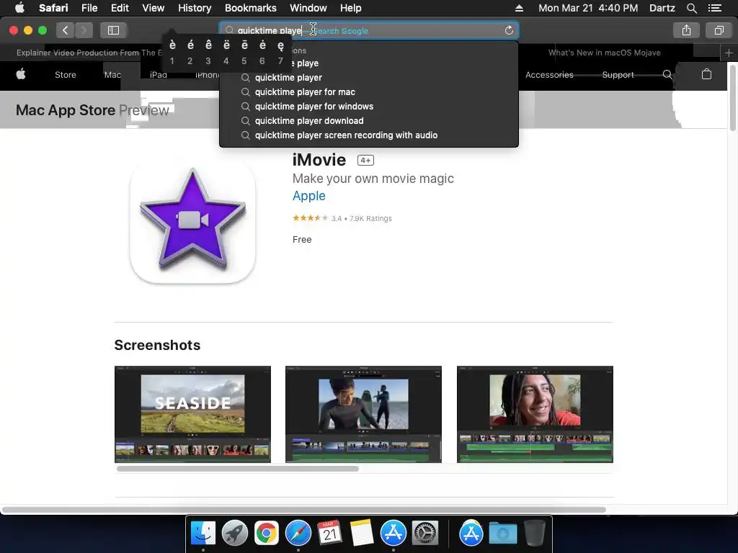Add a new tab with plus button
The image size is (738, 553).
tap(729, 53)
